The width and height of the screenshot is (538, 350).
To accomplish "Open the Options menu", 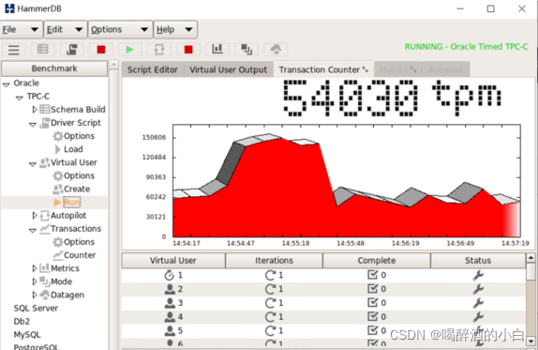I will (x=120, y=29).
